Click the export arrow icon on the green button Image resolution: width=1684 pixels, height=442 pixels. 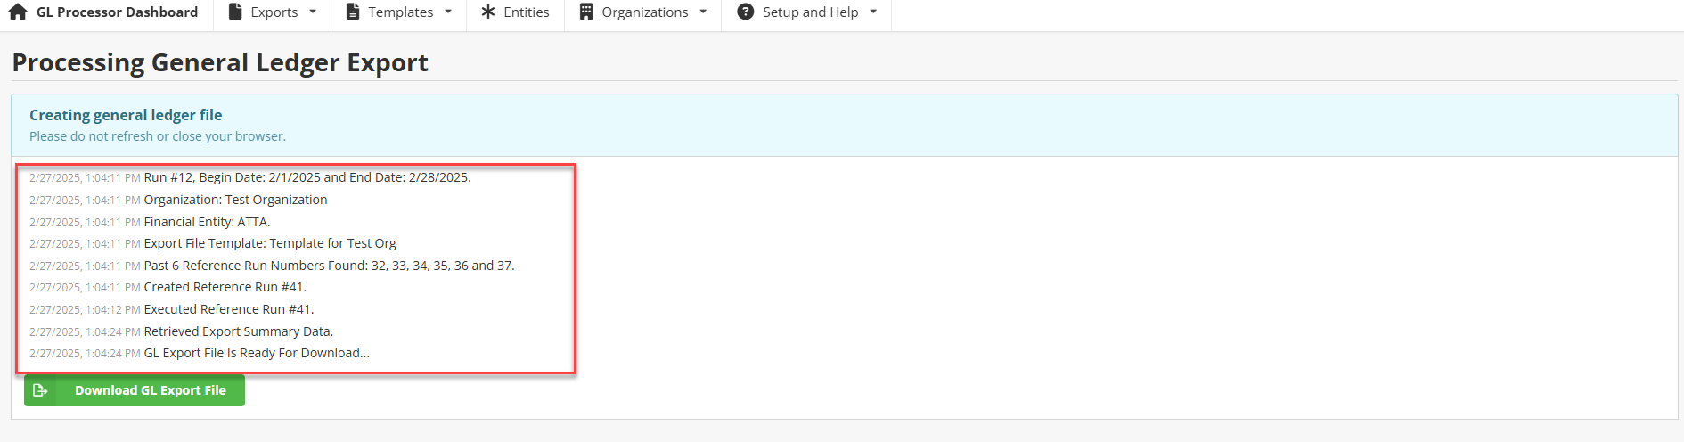point(40,390)
